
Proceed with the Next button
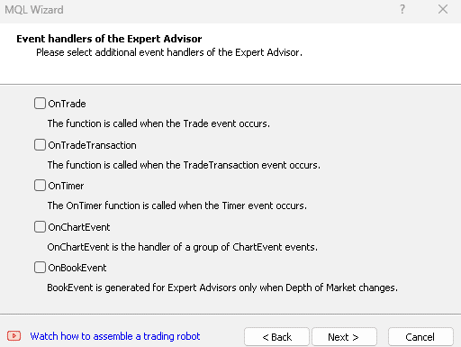(344, 337)
